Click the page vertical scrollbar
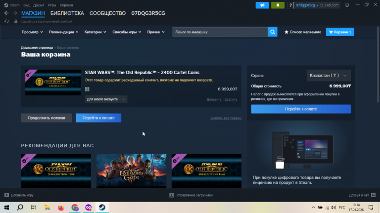This screenshot has width=380, height=213. pos(378,64)
